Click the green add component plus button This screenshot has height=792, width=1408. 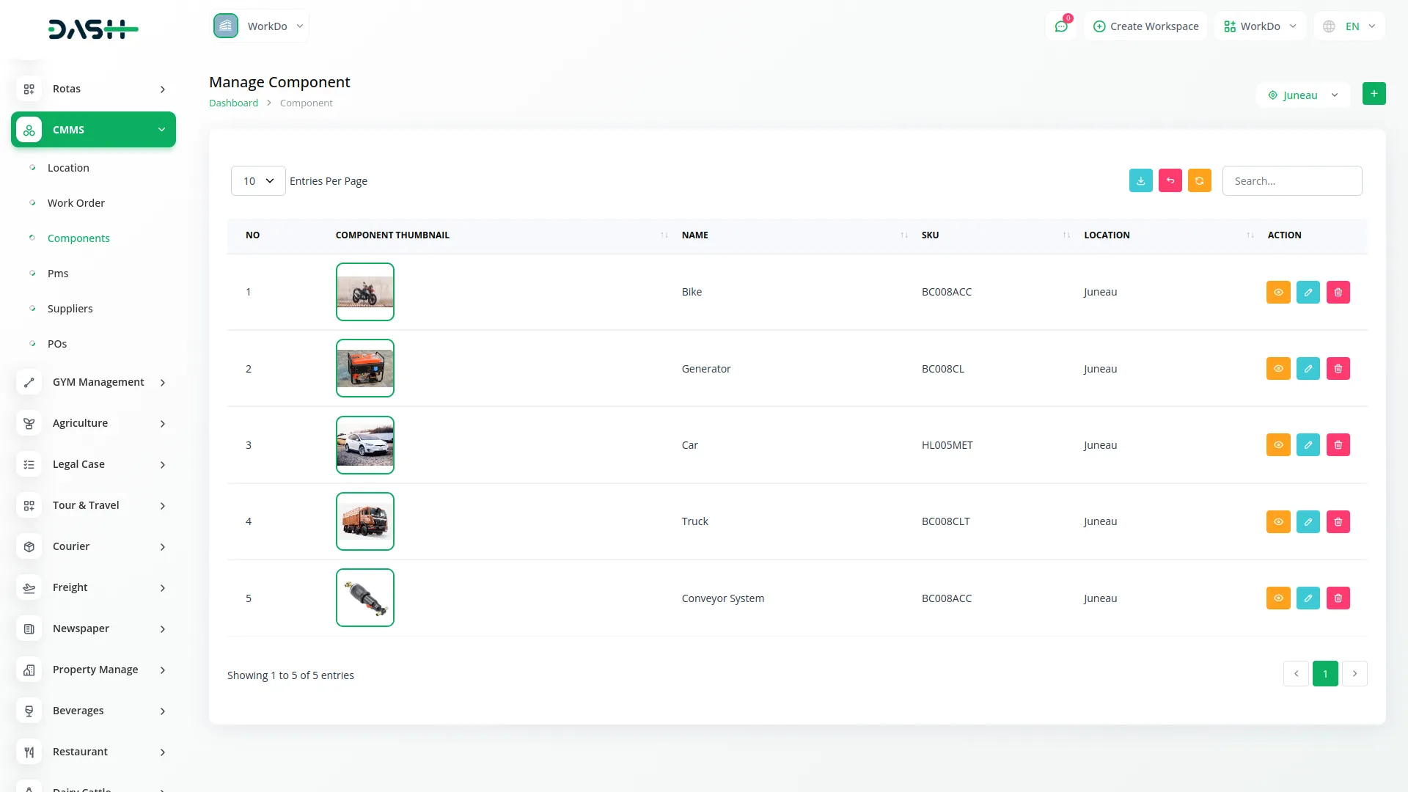coord(1374,94)
